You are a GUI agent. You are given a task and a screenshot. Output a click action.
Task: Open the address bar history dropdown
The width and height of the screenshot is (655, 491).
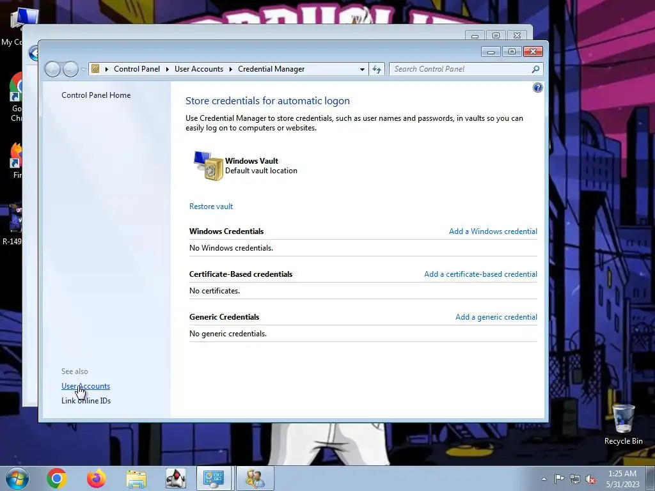(x=362, y=69)
